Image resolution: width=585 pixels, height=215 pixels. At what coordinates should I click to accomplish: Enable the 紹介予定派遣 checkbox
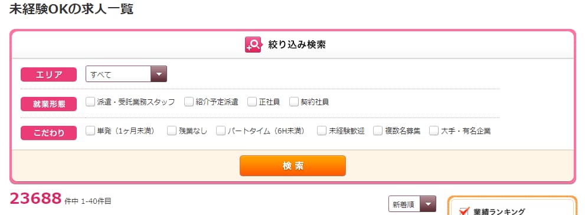tap(189, 102)
